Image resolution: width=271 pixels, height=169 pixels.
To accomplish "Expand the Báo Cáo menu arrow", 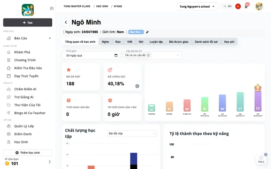I will click(50, 38).
